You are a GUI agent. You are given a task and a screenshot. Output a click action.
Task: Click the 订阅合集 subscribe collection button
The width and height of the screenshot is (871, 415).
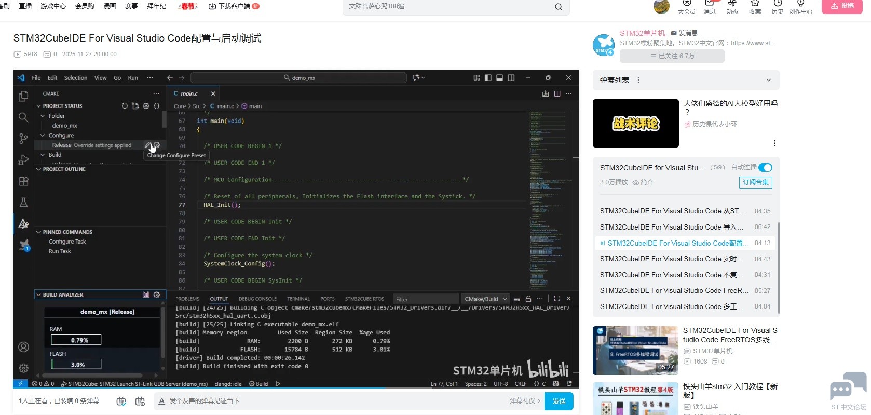click(x=755, y=182)
